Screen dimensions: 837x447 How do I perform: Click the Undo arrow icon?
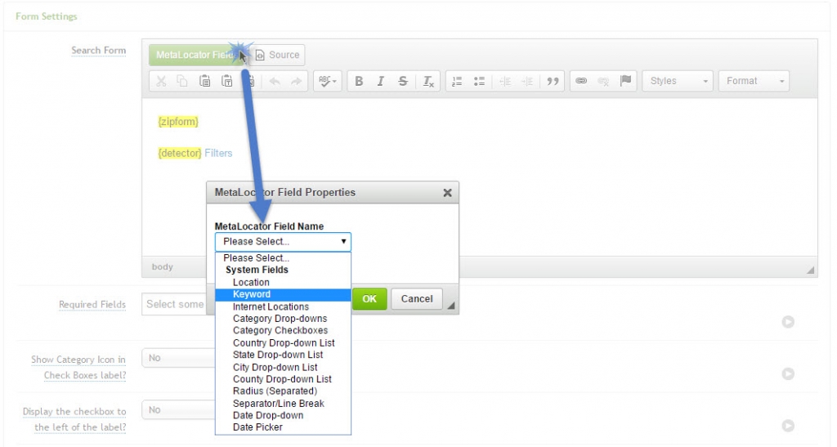tap(275, 81)
